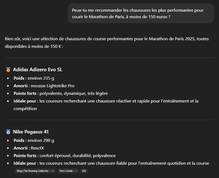The width and height of the screenshot is (219, 178).
Task: Click the divider line above Nike section
Action: 109,120
